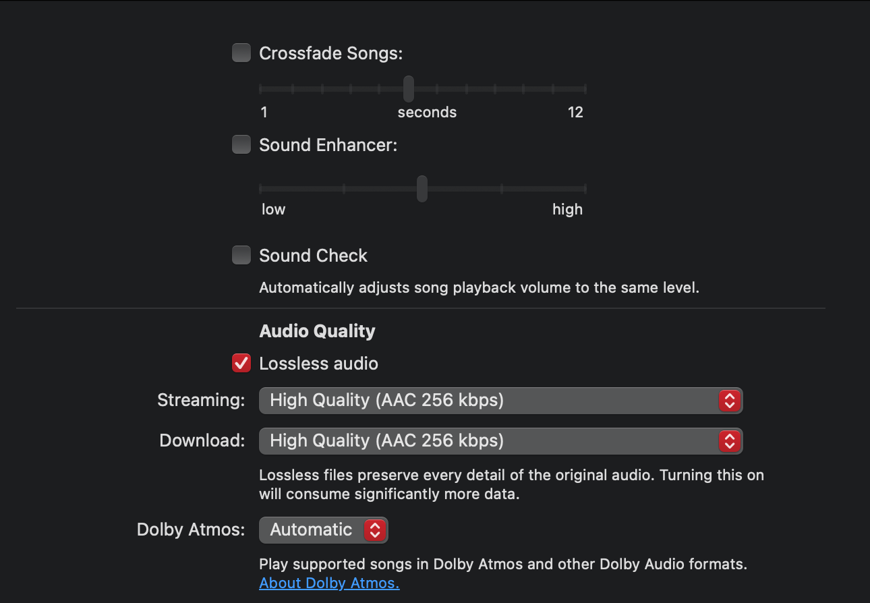Viewport: 870px width, 603px height.
Task: Uncheck the Lossless audio setting
Action: (x=241, y=363)
